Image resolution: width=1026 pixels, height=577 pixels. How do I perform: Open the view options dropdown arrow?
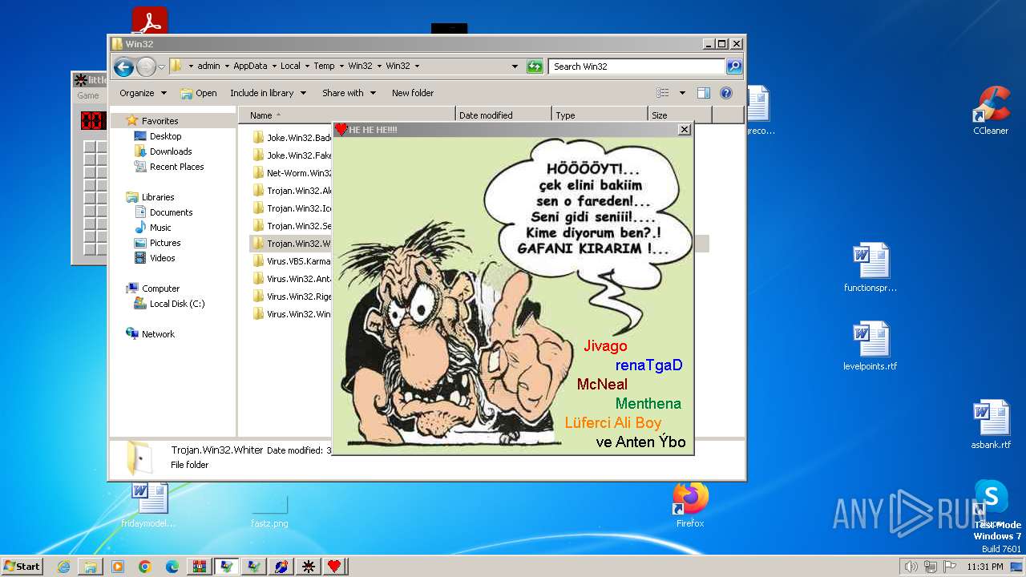682,93
